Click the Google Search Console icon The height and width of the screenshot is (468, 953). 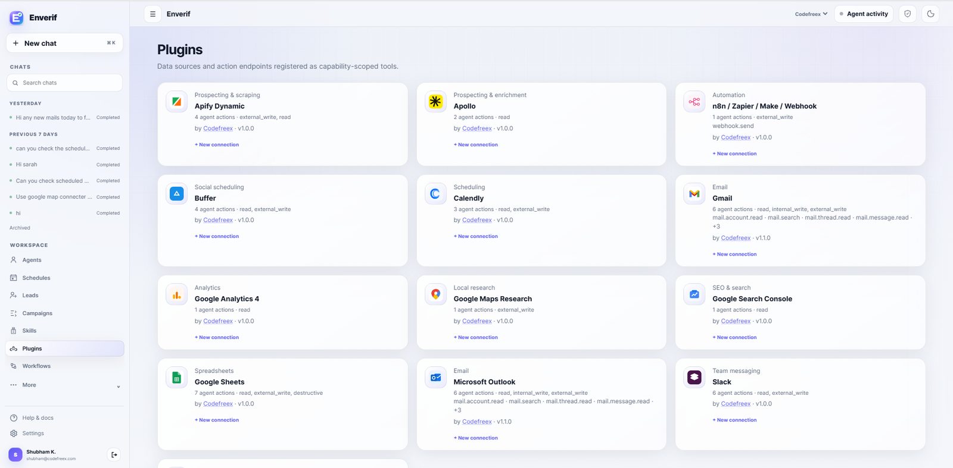pyautogui.click(x=694, y=294)
